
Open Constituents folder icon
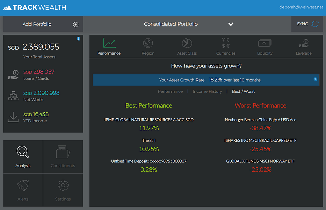(x=63, y=152)
